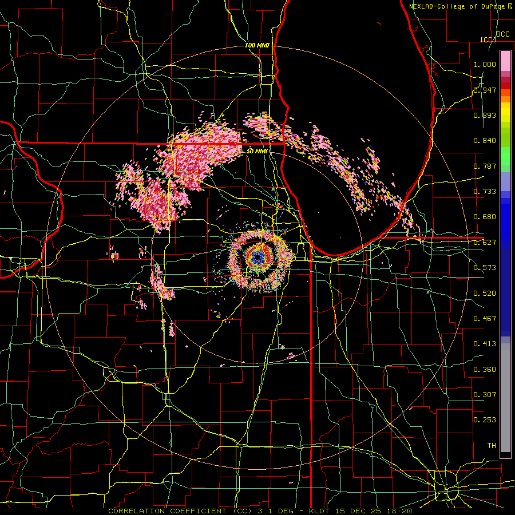Screen dimensions: 515x515
Task: Select the 0.733 legend value
Action: [485, 192]
